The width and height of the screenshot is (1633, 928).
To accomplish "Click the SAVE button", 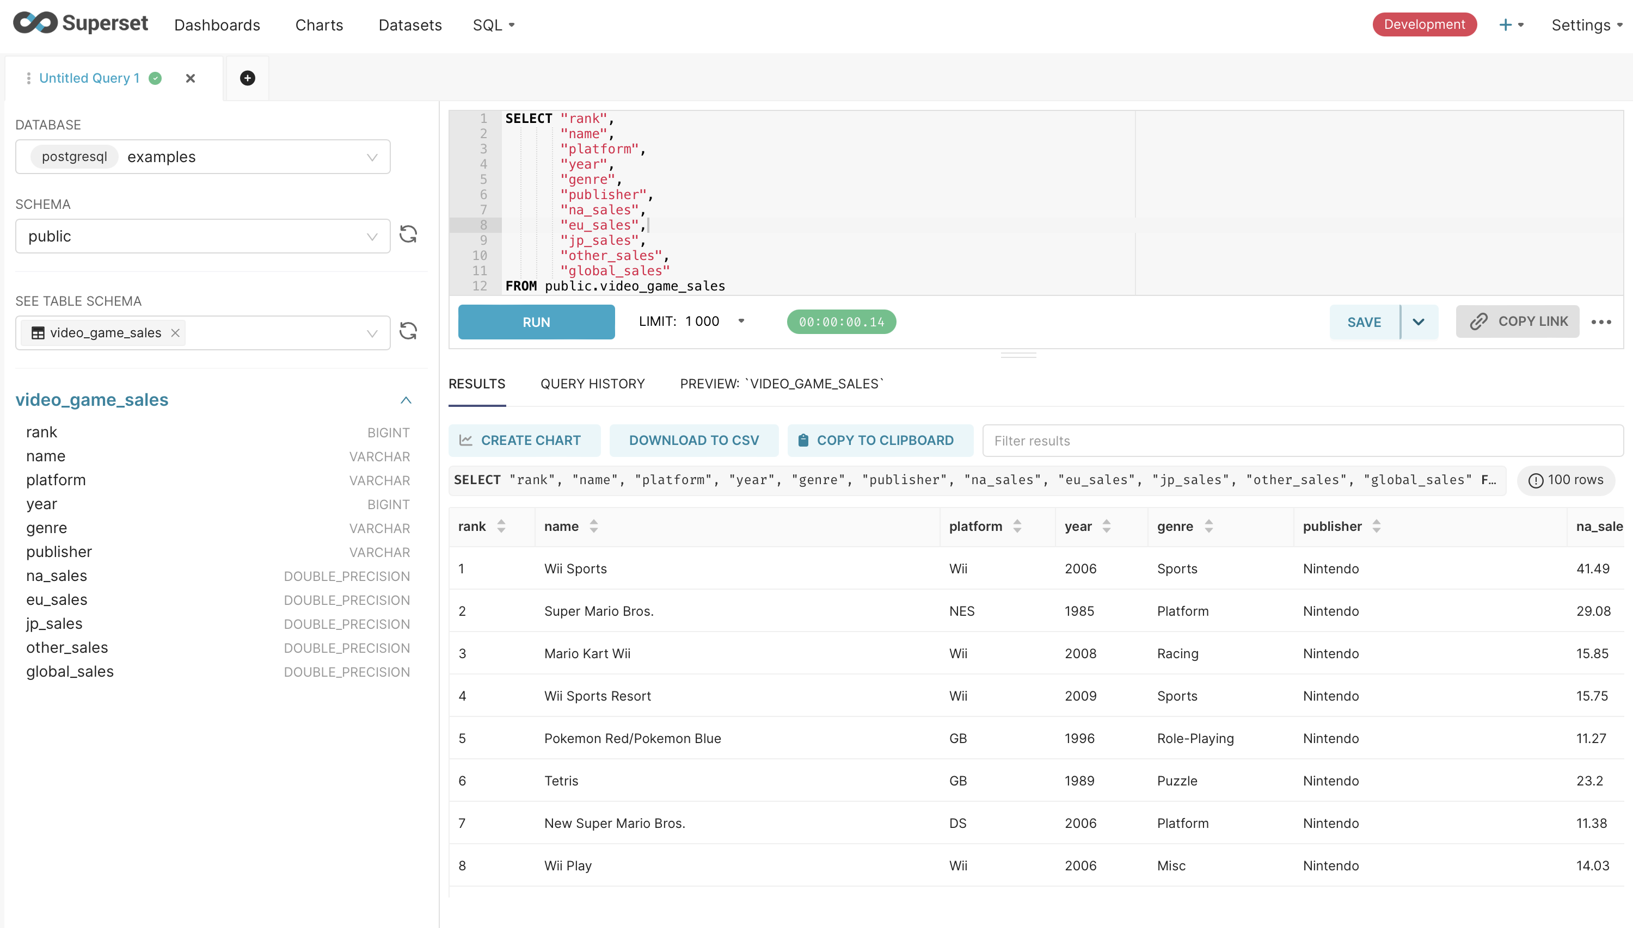I will (x=1364, y=321).
